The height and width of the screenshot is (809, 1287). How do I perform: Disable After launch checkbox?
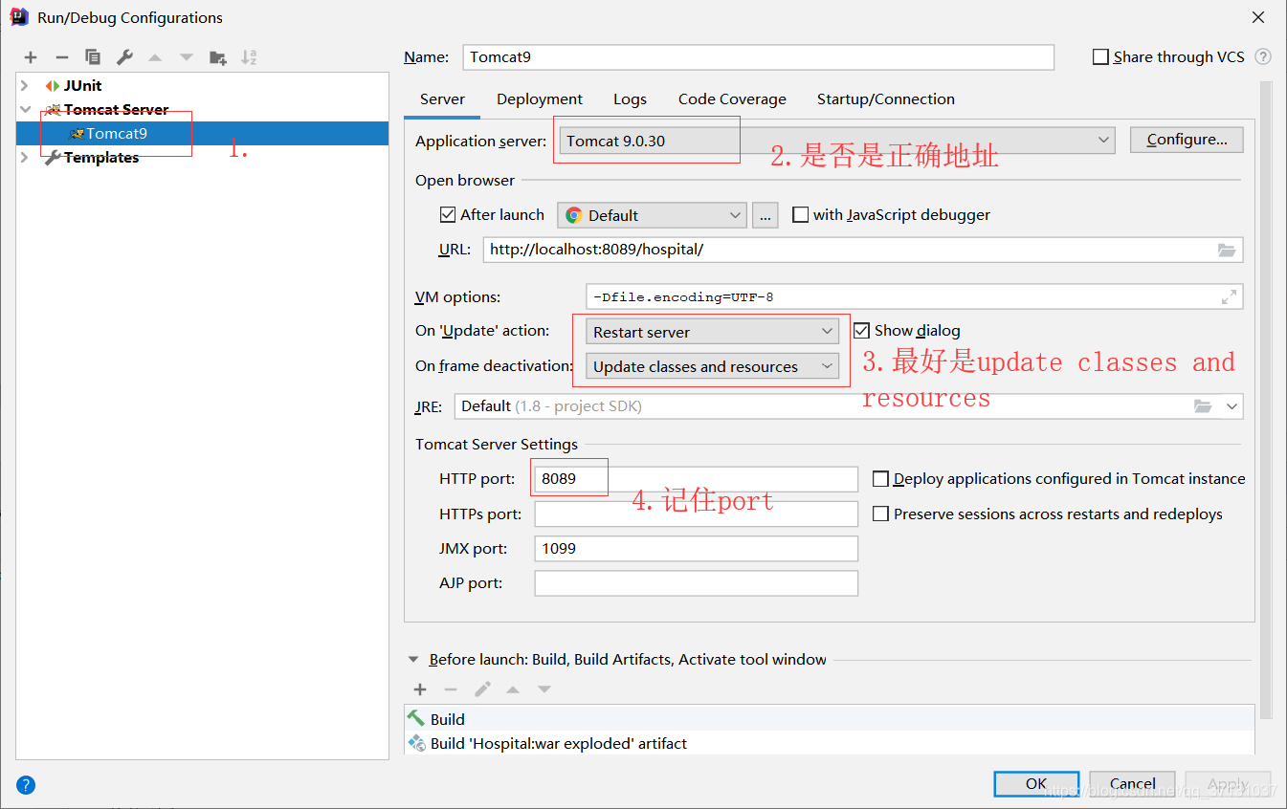pyautogui.click(x=448, y=215)
